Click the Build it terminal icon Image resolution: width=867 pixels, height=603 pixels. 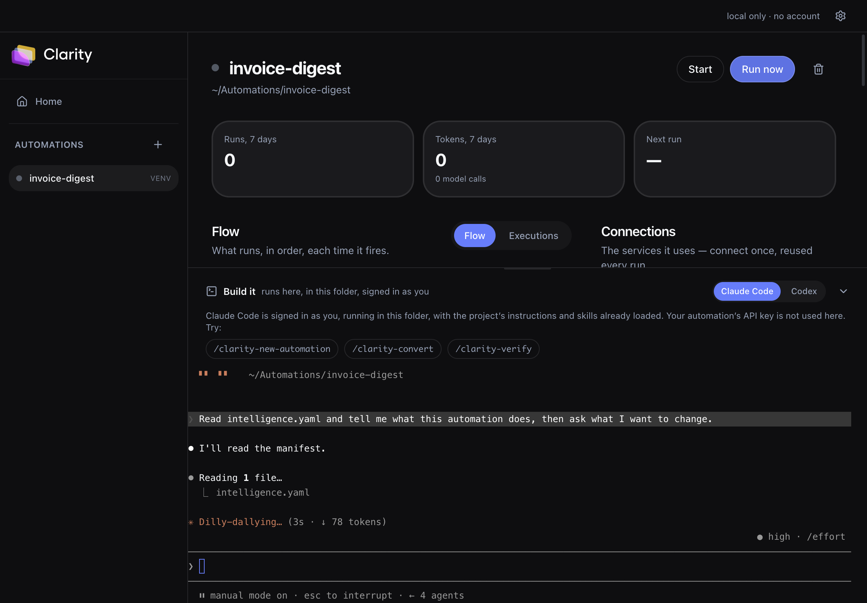pos(211,291)
